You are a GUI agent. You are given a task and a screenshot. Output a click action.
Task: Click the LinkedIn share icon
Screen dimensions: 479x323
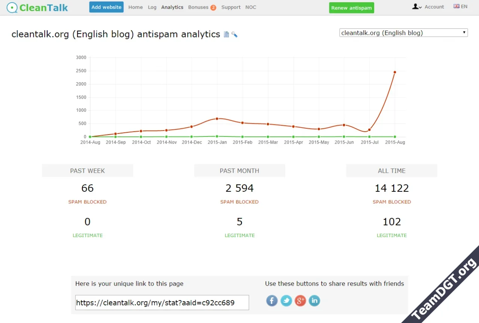point(314,301)
